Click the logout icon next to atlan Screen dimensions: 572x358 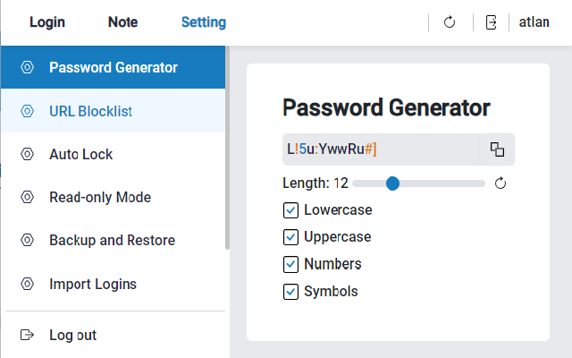point(491,22)
